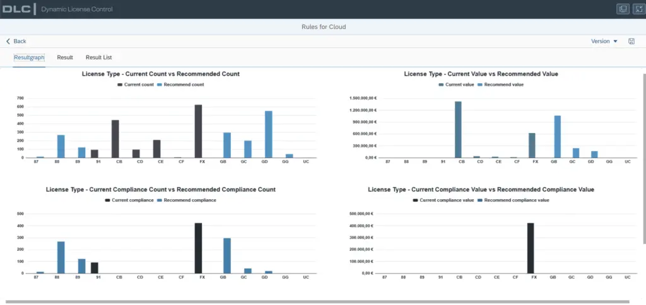Click the Back chevron arrow
Screen dimensions: 646x305
[x=8, y=41]
